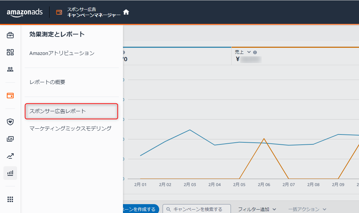Image resolution: width=359 pixels, height=213 pixels.
Task: Open the nine-dot apps grid icon
Action: [x=10, y=199]
